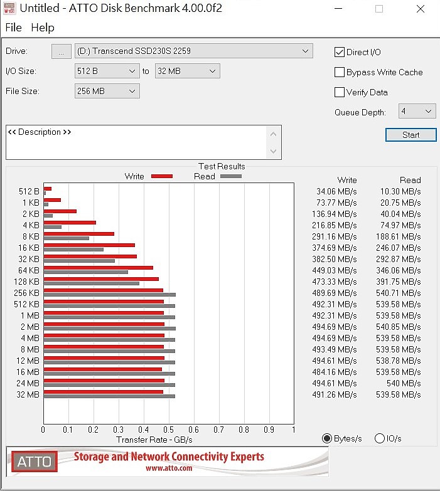Click the Write column header in results
The image size is (440, 491).
click(347, 180)
